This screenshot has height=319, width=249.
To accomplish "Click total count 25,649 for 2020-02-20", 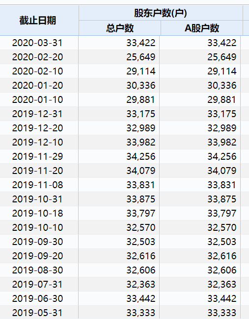I will click(141, 57).
